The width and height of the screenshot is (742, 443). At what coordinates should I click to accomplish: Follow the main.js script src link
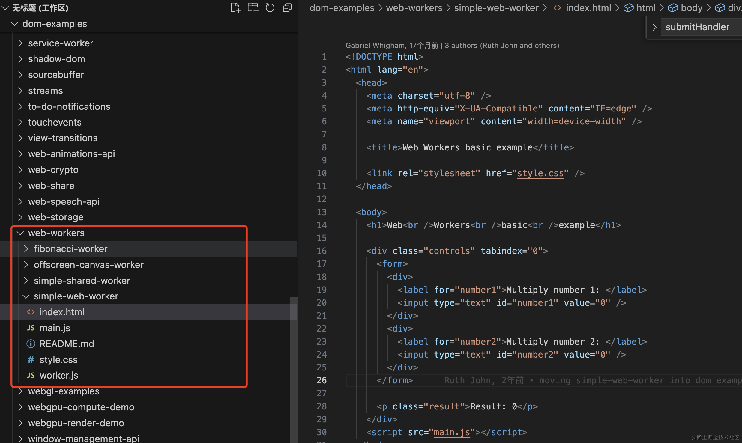452,432
